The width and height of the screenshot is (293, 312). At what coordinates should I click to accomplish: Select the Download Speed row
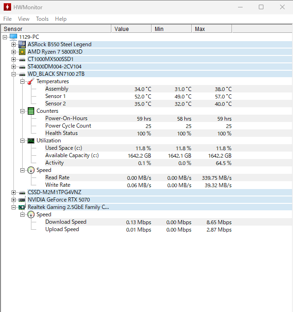66,222
